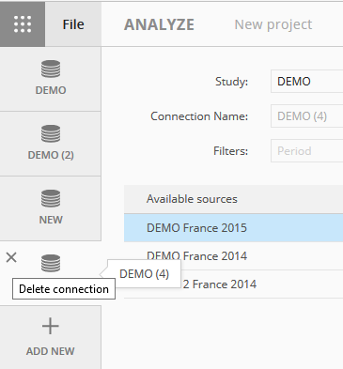Viewport: 343px width, 369px height.
Task: Select DEMO France 2014 source
Action: (x=233, y=256)
